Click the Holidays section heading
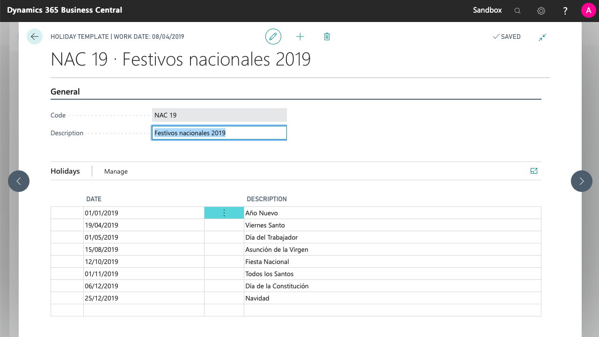The height and width of the screenshot is (337, 599). [x=65, y=171]
